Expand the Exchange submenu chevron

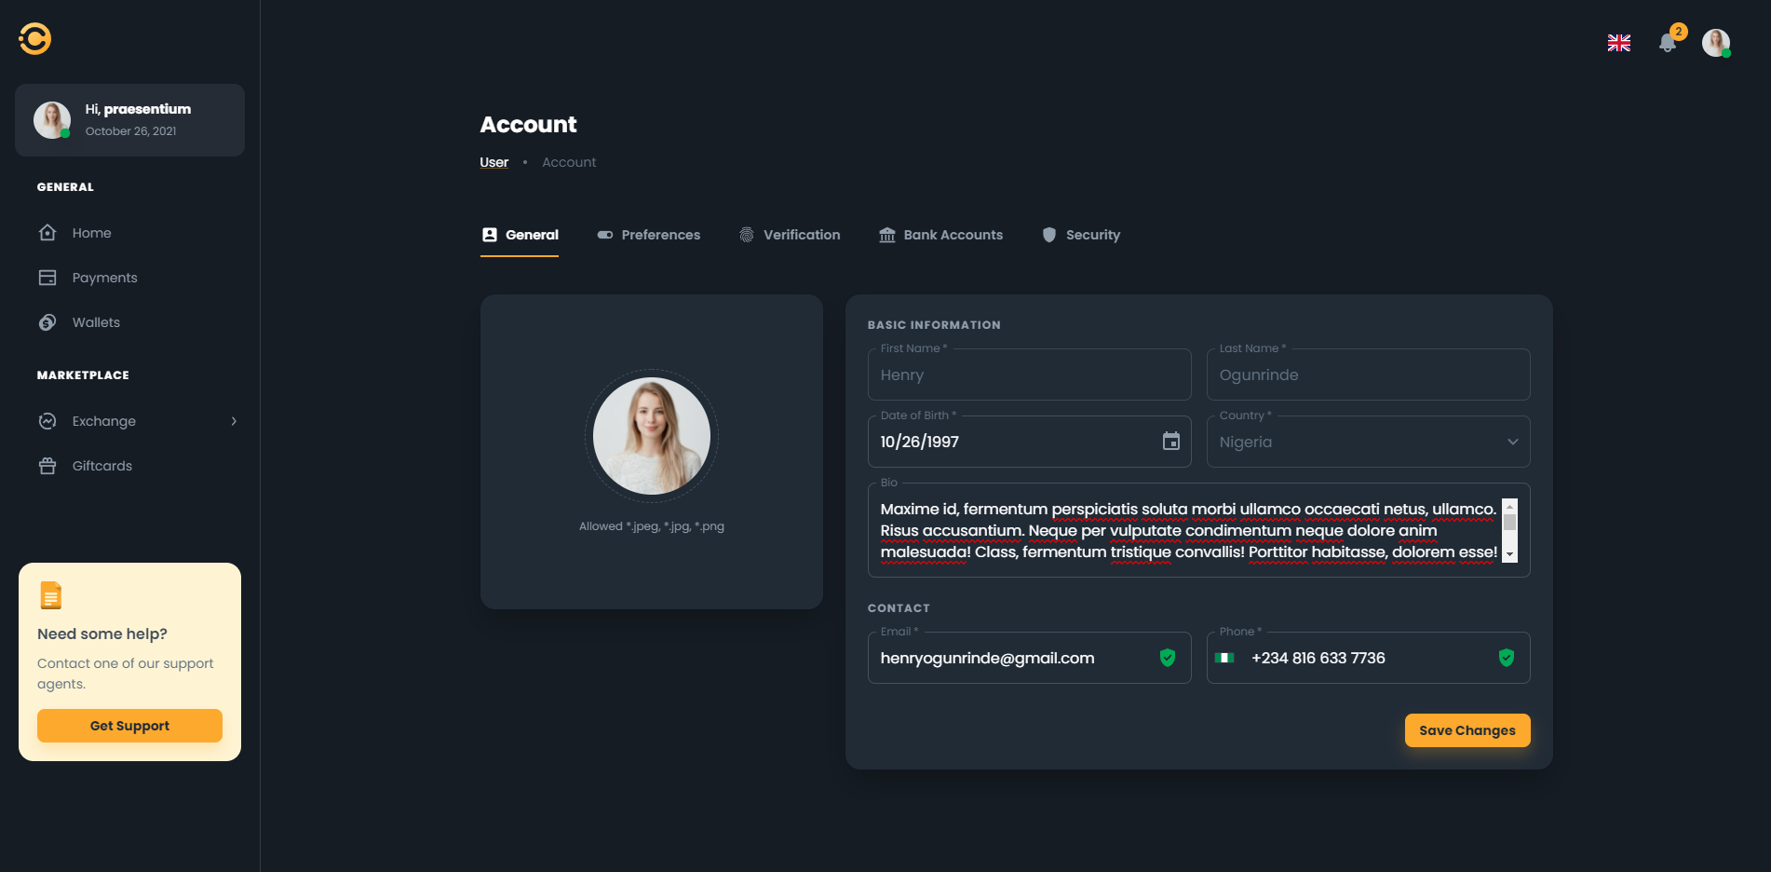click(x=234, y=421)
